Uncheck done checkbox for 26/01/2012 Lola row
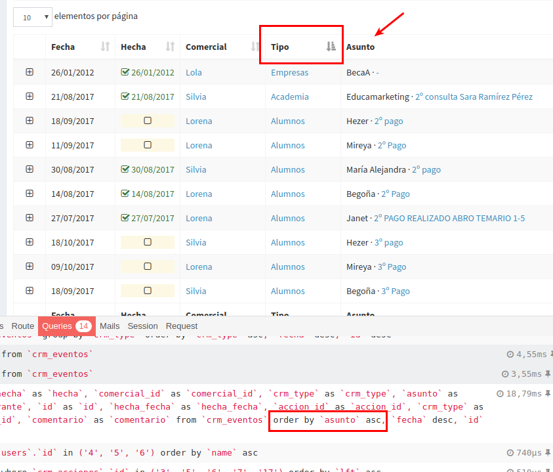This screenshot has width=553, height=472. pos(125,72)
